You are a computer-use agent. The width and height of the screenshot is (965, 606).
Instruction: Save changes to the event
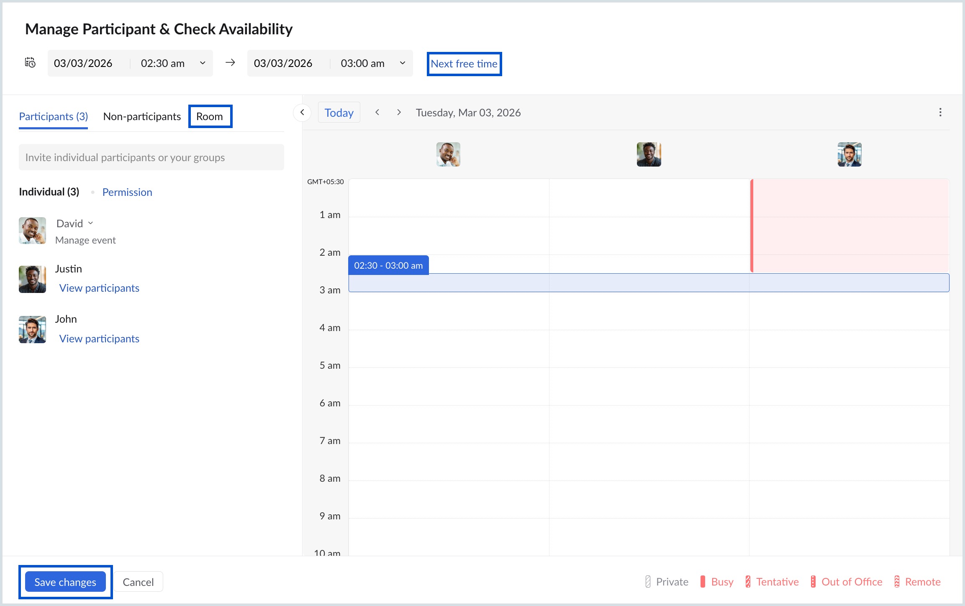coord(65,582)
